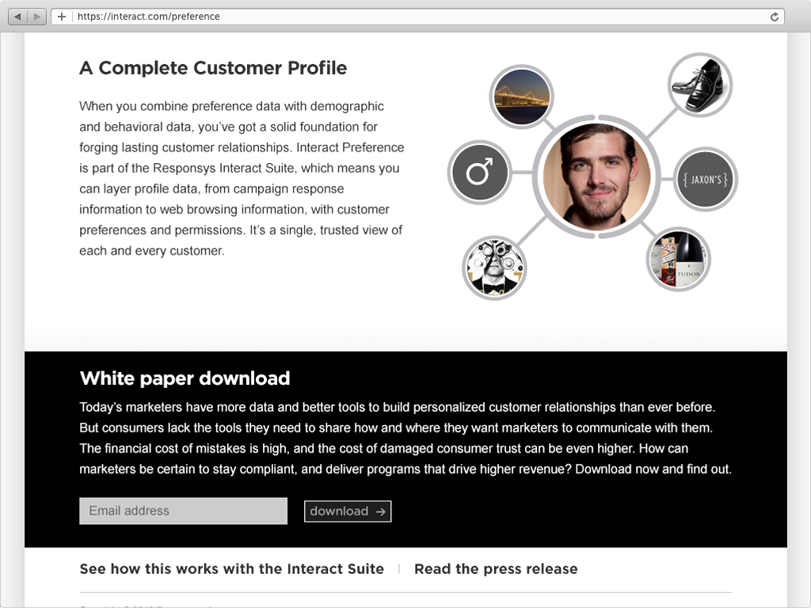Click the A Complete Customer Profile heading
The height and width of the screenshot is (608, 811).
(x=213, y=68)
